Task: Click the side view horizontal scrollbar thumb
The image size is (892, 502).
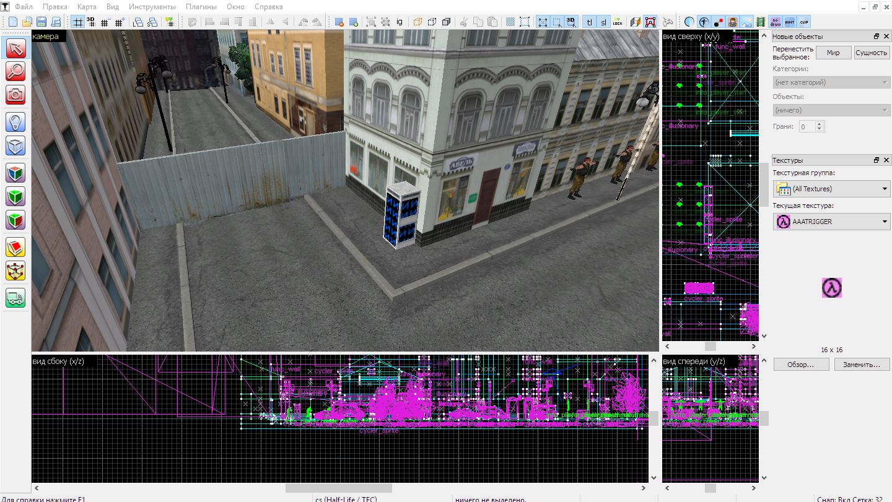Action: (x=338, y=488)
